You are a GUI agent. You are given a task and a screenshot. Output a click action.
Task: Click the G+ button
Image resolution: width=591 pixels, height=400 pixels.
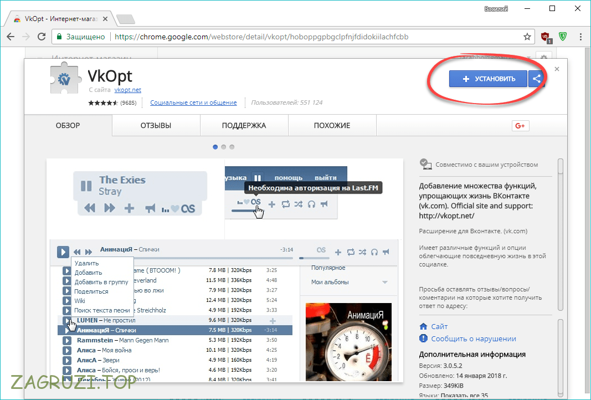(520, 126)
